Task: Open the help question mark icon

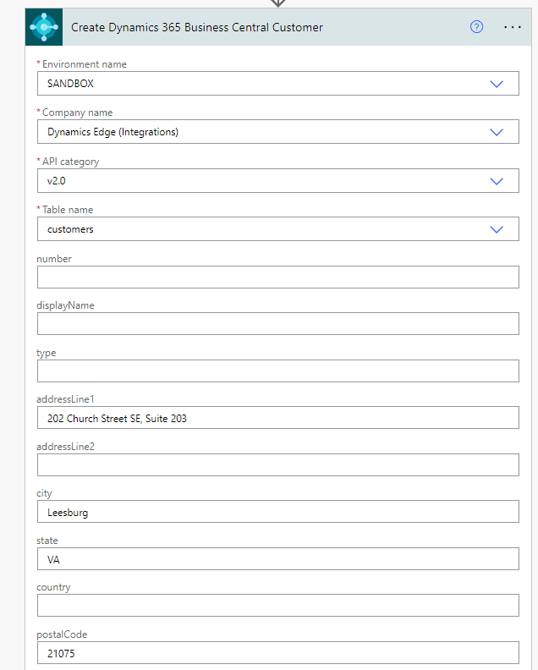Action: pyautogui.click(x=476, y=27)
